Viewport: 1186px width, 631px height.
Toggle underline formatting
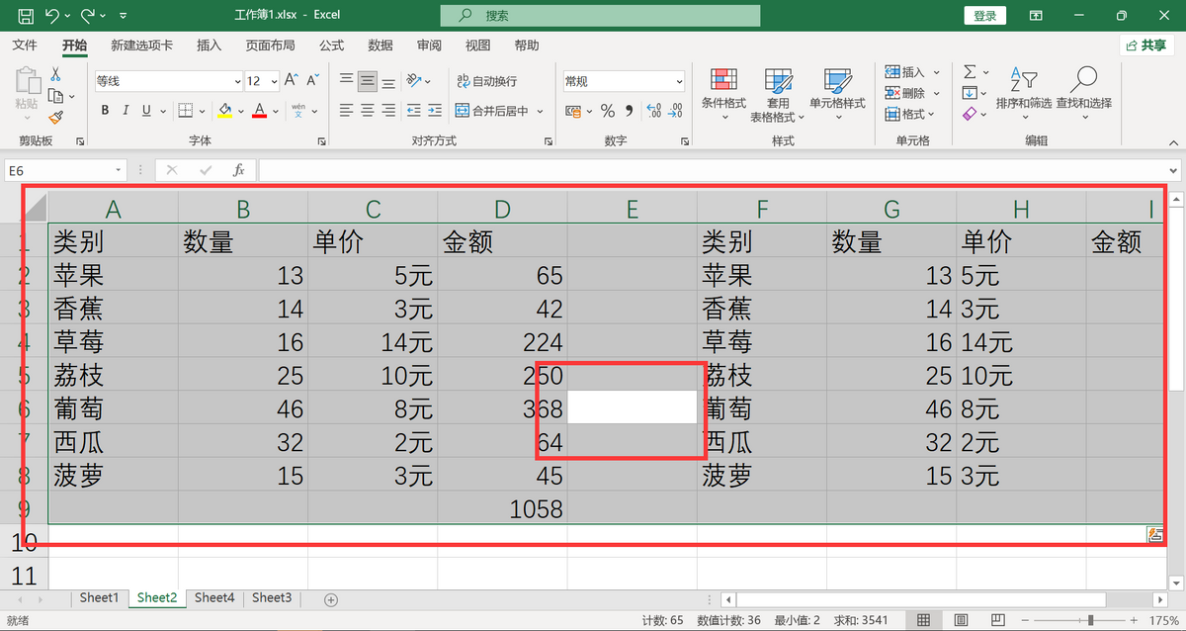(x=146, y=111)
